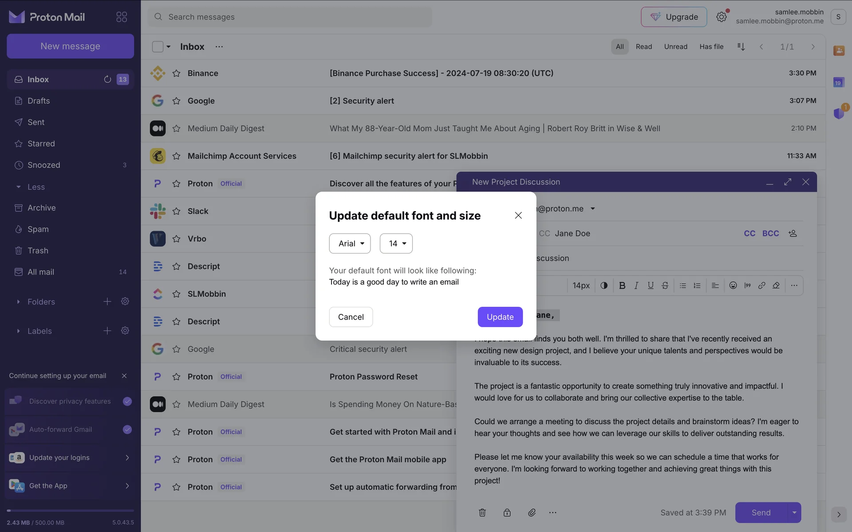Filter messages by Unread tab
This screenshot has height=532, width=852.
point(675,47)
